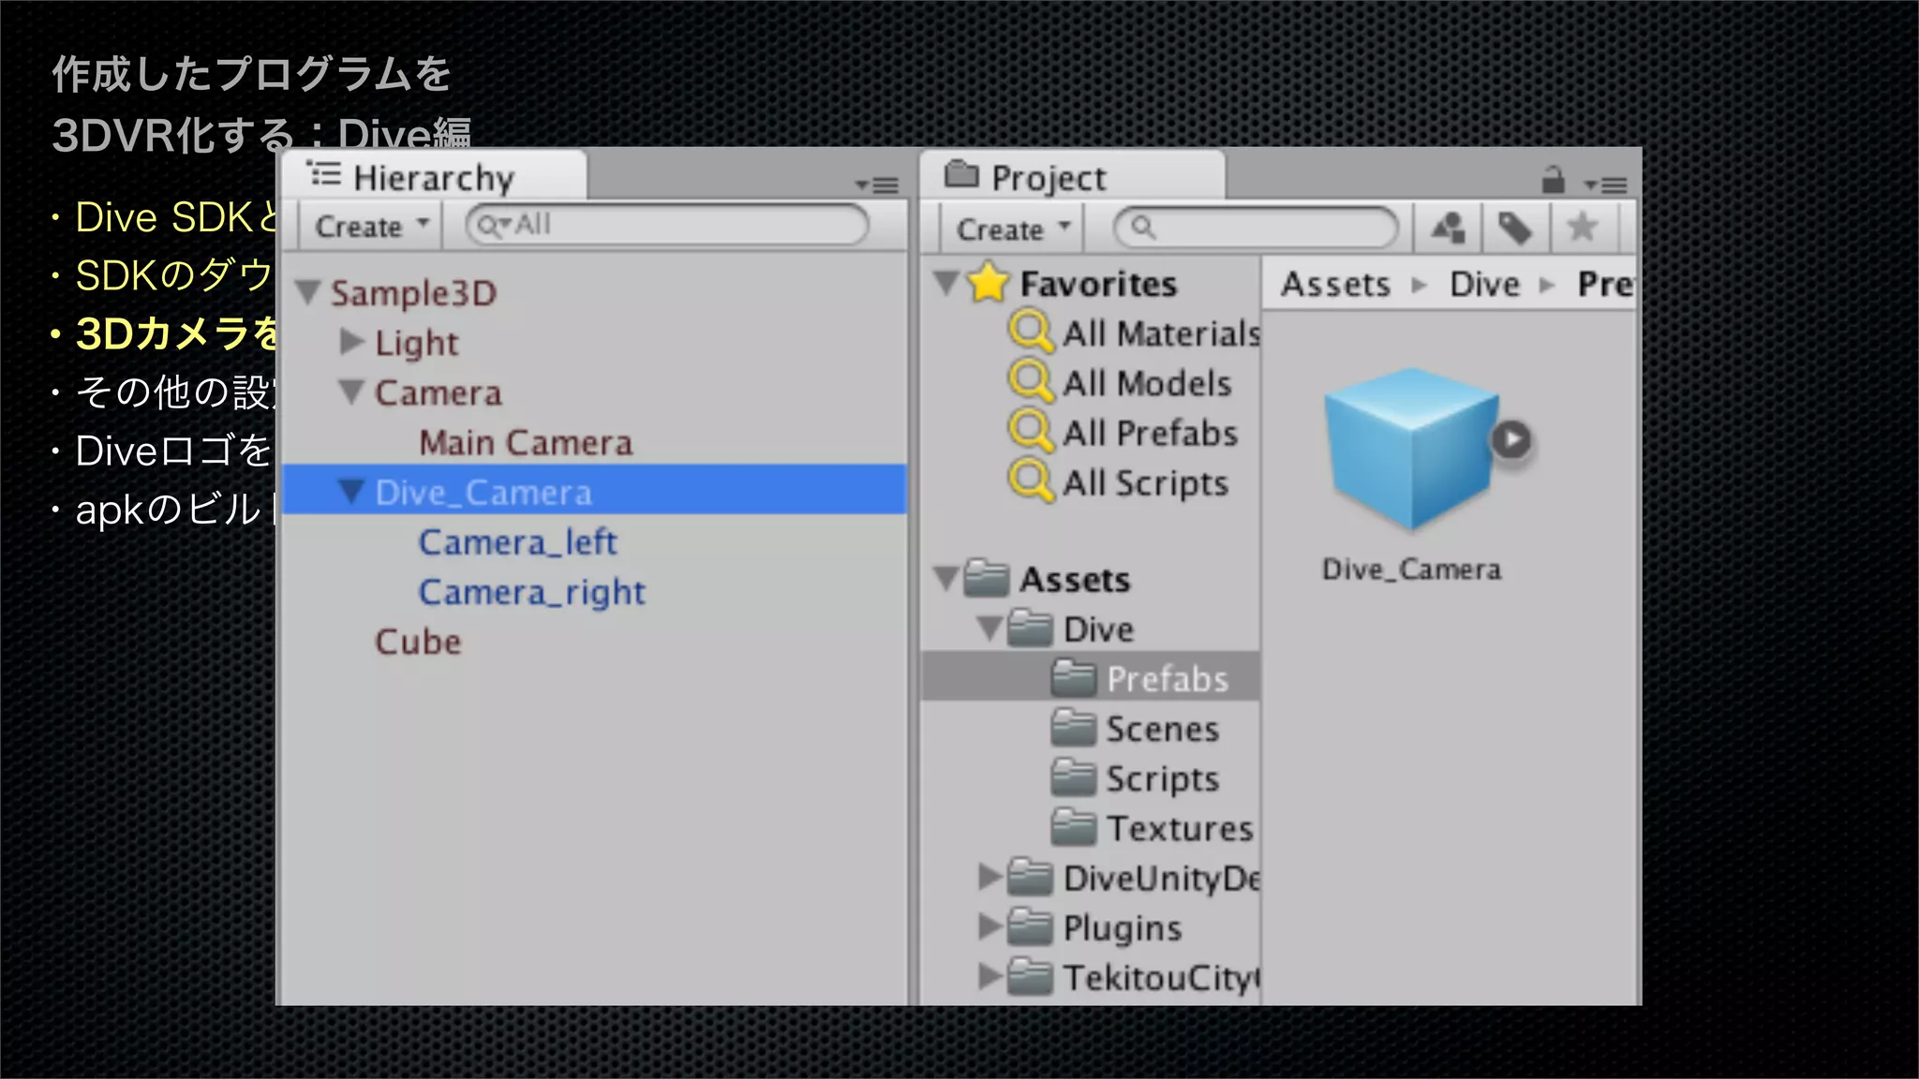Switch to the Project tab
Image resolution: width=1919 pixels, height=1079 pixels.
tap(1073, 176)
